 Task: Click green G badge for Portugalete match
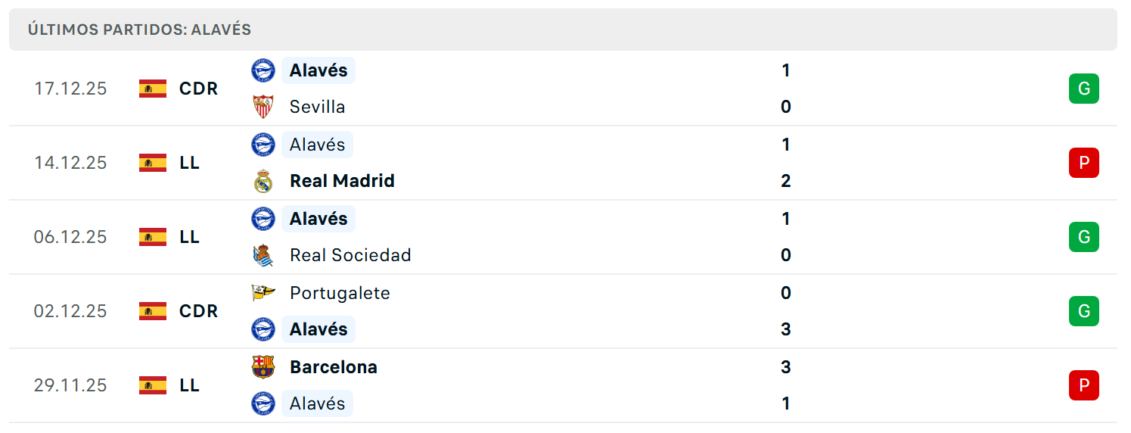coord(1084,311)
